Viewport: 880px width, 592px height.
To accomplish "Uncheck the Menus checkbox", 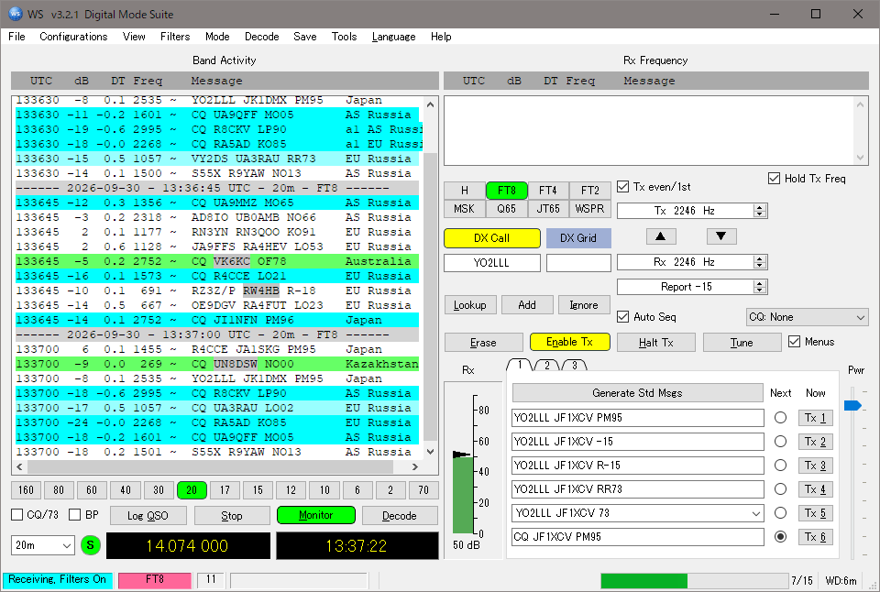I will click(794, 341).
